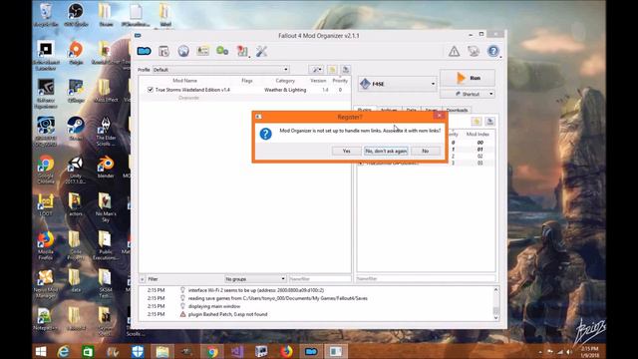Image resolution: width=638 pixels, height=359 pixels.
Task: Click No in Register dialog
Action: tap(426, 151)
